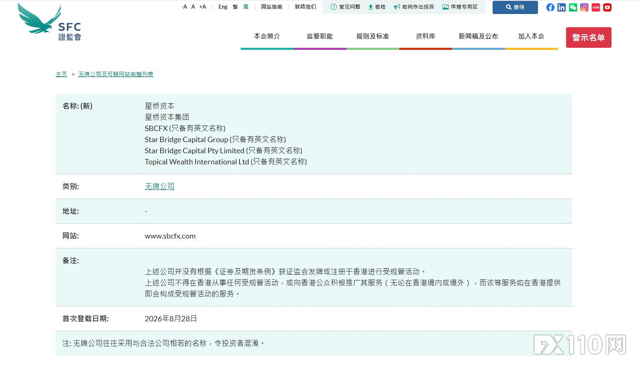Open 如何作出投诉 complaint link
Screen dimensions: 640x365
pos(414,7)
